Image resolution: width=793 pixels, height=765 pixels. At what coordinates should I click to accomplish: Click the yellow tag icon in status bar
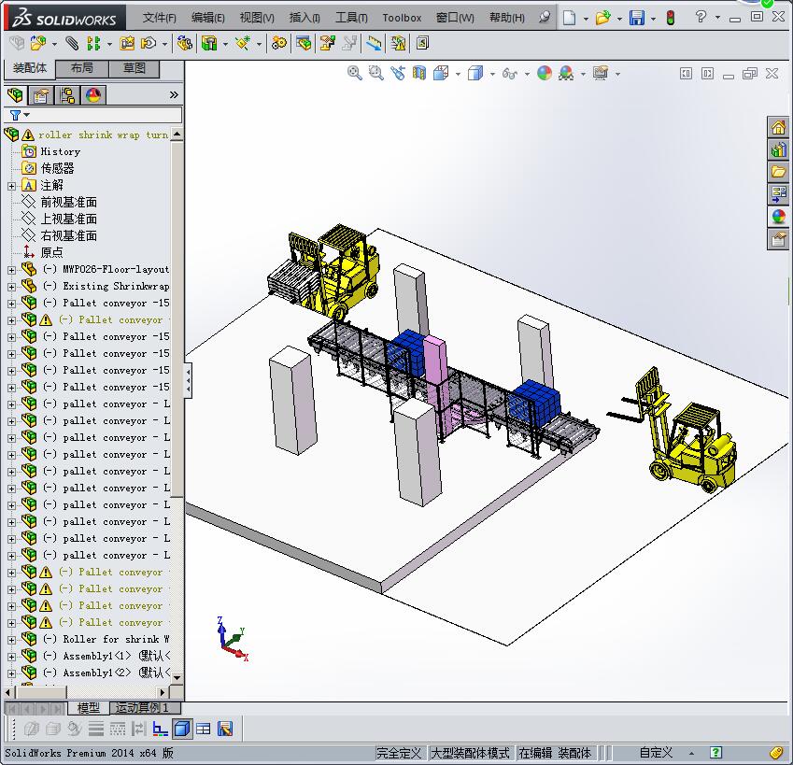tap(776, 752)
